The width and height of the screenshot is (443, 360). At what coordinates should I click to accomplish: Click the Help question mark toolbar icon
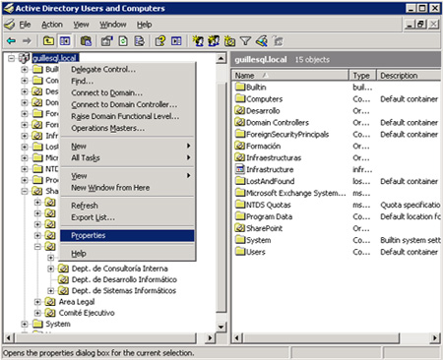(x=160, y=41)
